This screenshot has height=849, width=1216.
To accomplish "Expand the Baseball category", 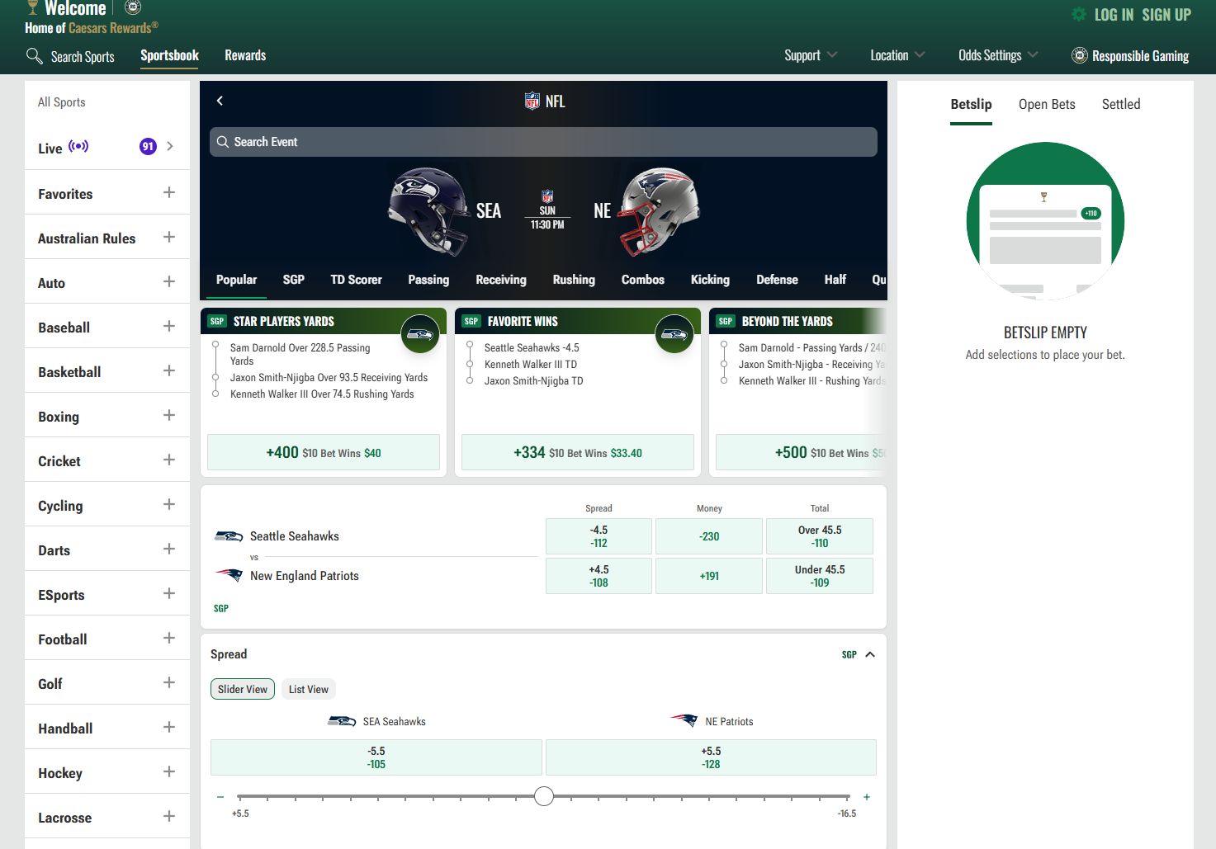I will (x=169, y=326).
